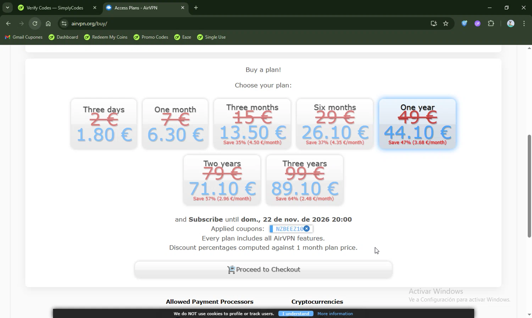This screenshot has width=532, height=318.
Task: Reload the current page
Action: coord(35,23)
